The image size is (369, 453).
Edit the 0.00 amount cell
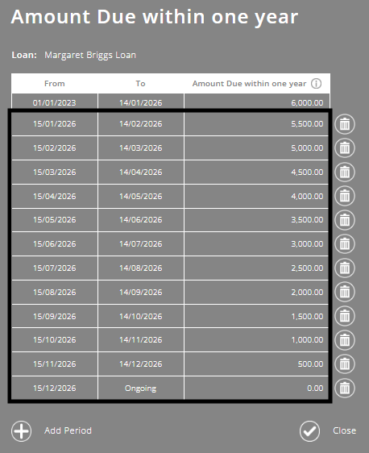(256, 388)
